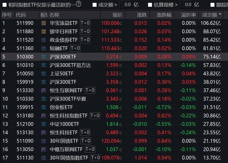This screenshot has width=228, height=163.
Task: Sort by 代码 column header
Action: [21, 15]
